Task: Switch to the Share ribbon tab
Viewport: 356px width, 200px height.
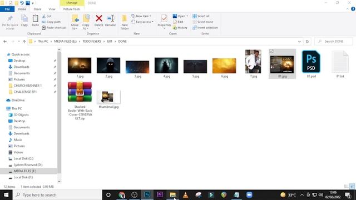Action: tap(37, 9)
